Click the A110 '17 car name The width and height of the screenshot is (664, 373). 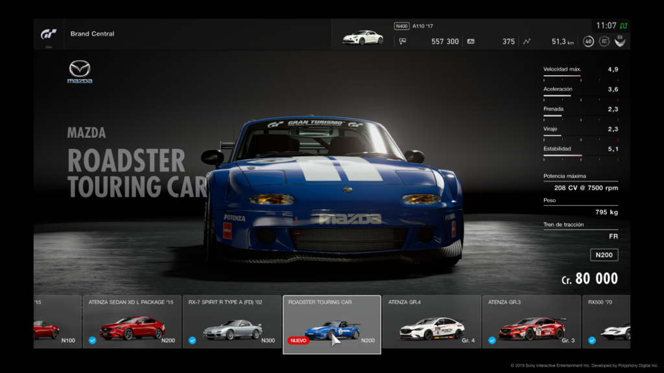(423, 26)
